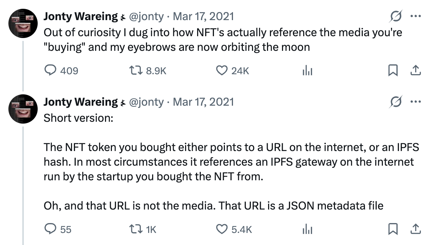Share the first tweet about NFT's
This screenshot has height=245, width=433.
click(415, 71)
